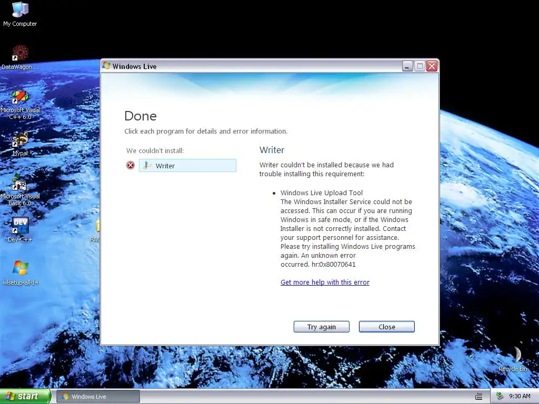This screenshot has width=539, height=404.
Task: Select the Recycle Bin icon
Action: 513,359
